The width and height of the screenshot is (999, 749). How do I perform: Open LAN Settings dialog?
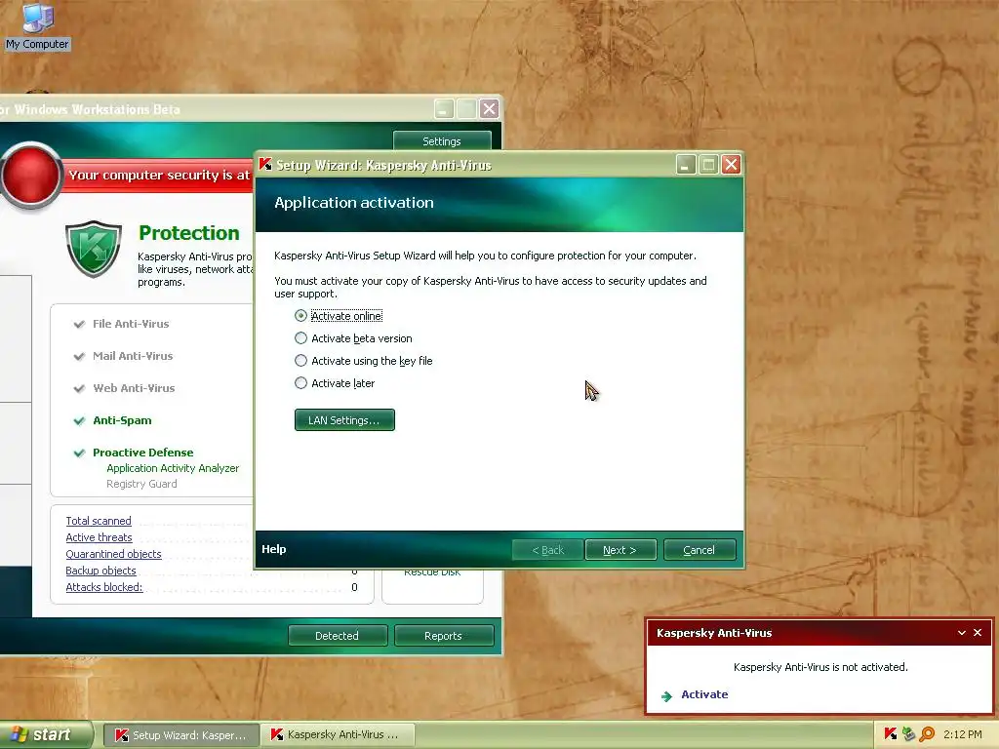(x=344, y=419)
